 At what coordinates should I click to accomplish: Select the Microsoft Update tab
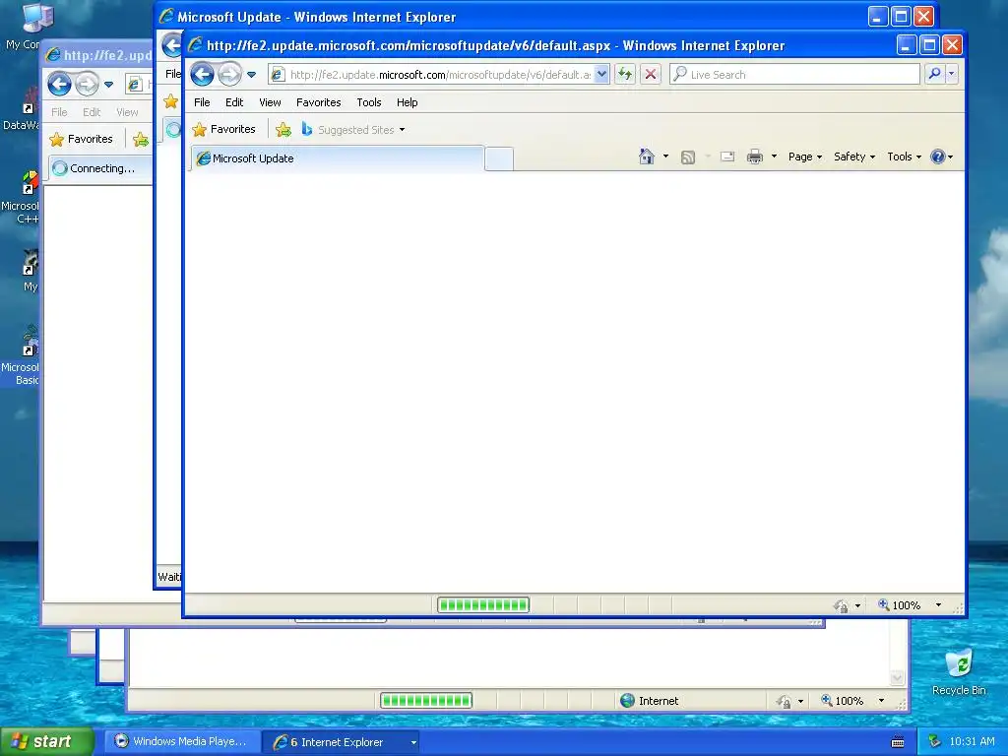click(x=339, y=158)
